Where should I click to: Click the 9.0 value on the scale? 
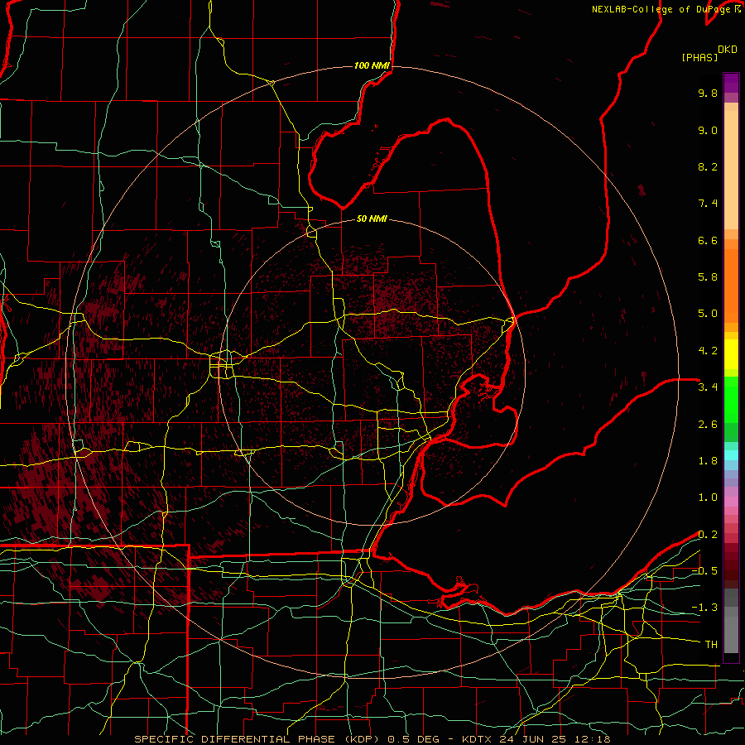point(708,130)
